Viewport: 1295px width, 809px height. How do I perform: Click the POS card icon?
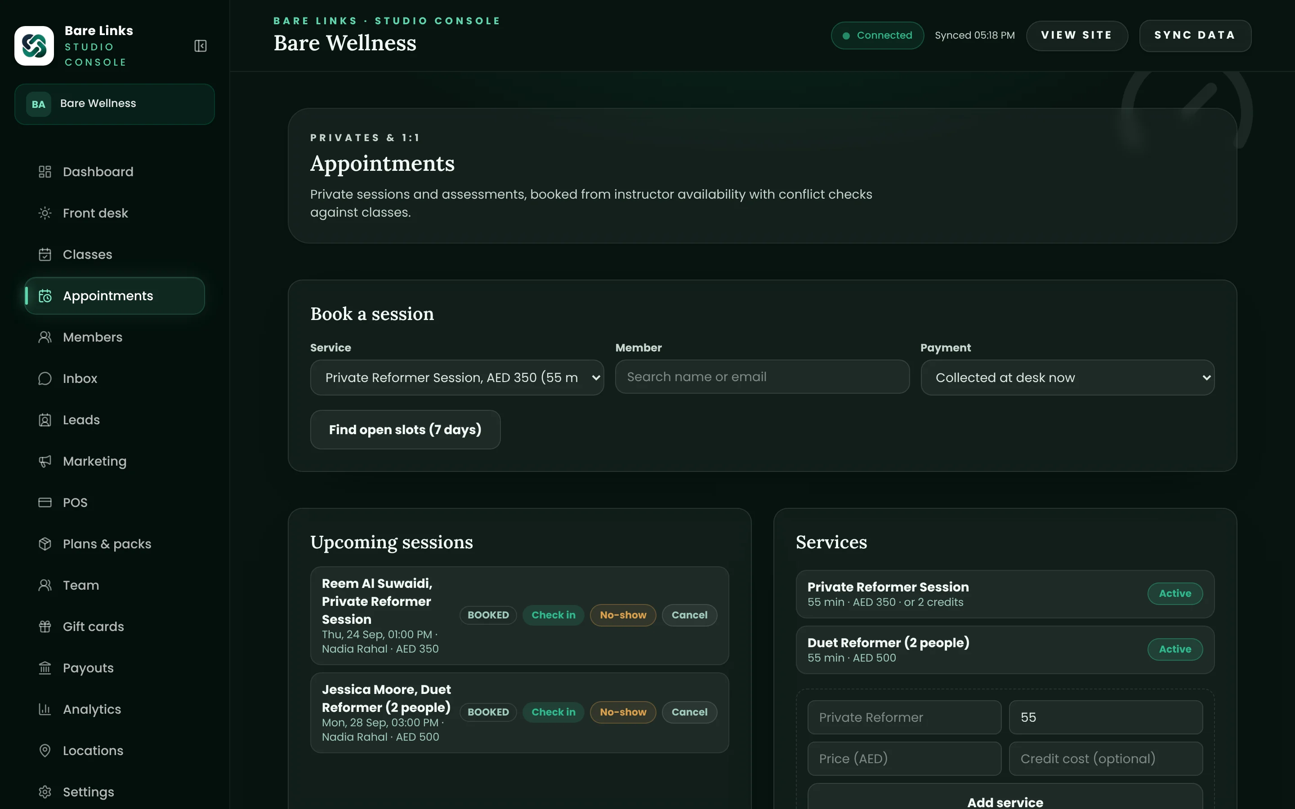pos(45,502)
